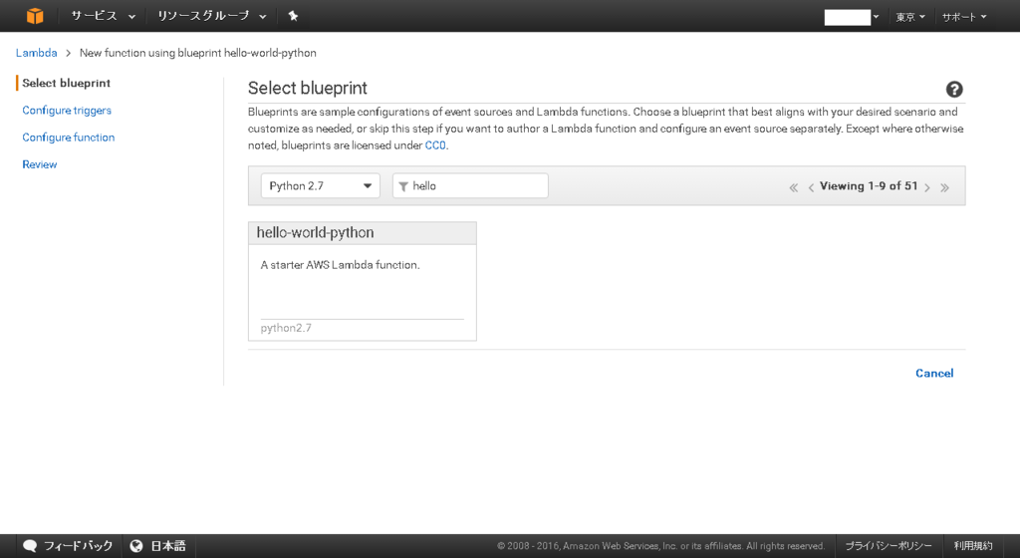Click the 'Select blueprint' page heading

pyautogui.click(x=308, y=88)
